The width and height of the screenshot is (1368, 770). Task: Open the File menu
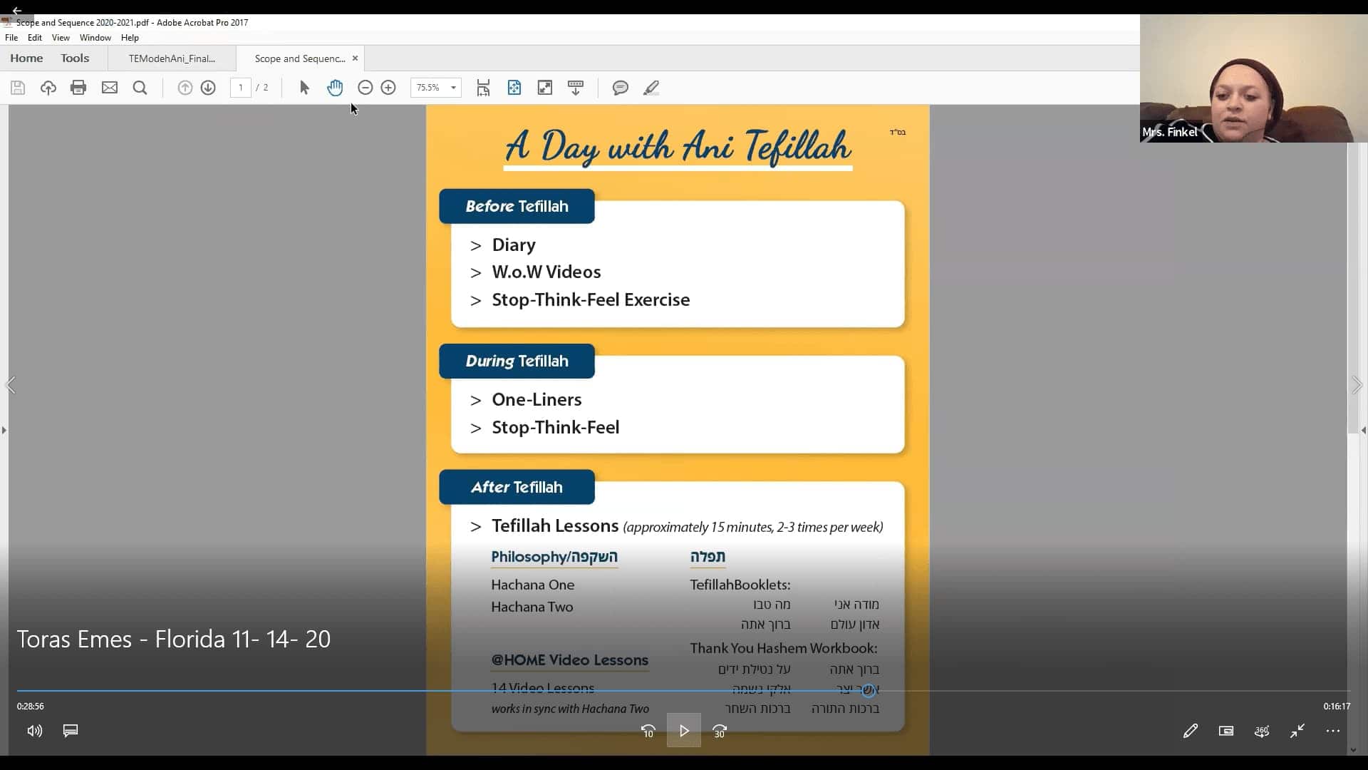(x=11, y=38)
